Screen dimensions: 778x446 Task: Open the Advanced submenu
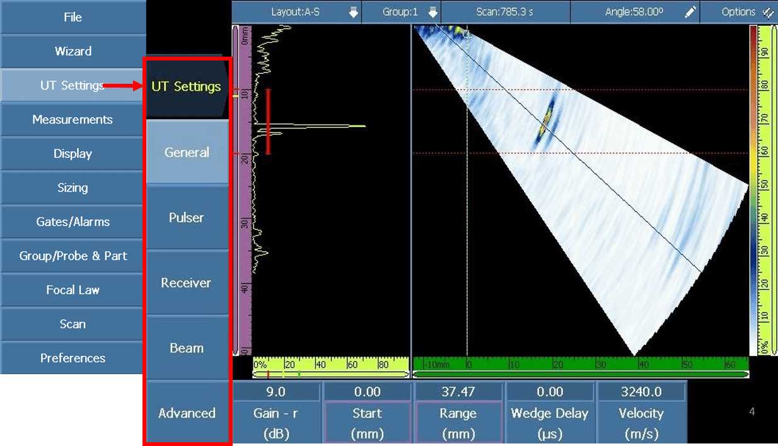[x=187, y=413]
